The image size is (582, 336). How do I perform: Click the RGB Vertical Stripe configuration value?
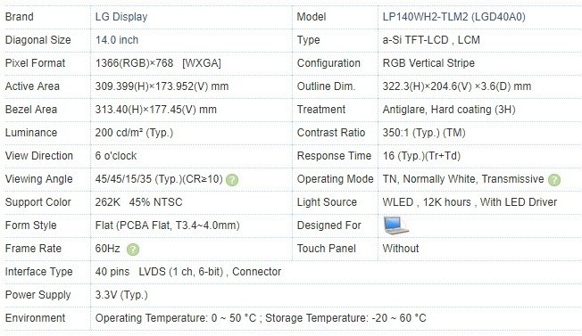pyautogui.click(x=428, y=63)
